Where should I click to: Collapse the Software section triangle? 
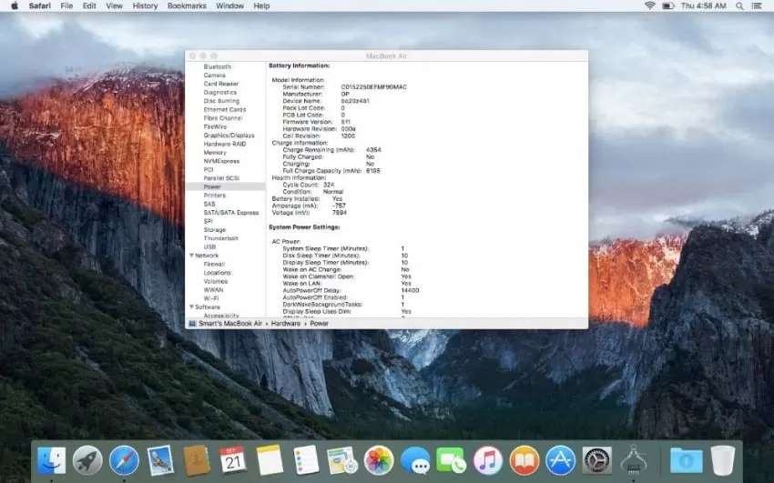pyautogui.click(x=191, y=307)
